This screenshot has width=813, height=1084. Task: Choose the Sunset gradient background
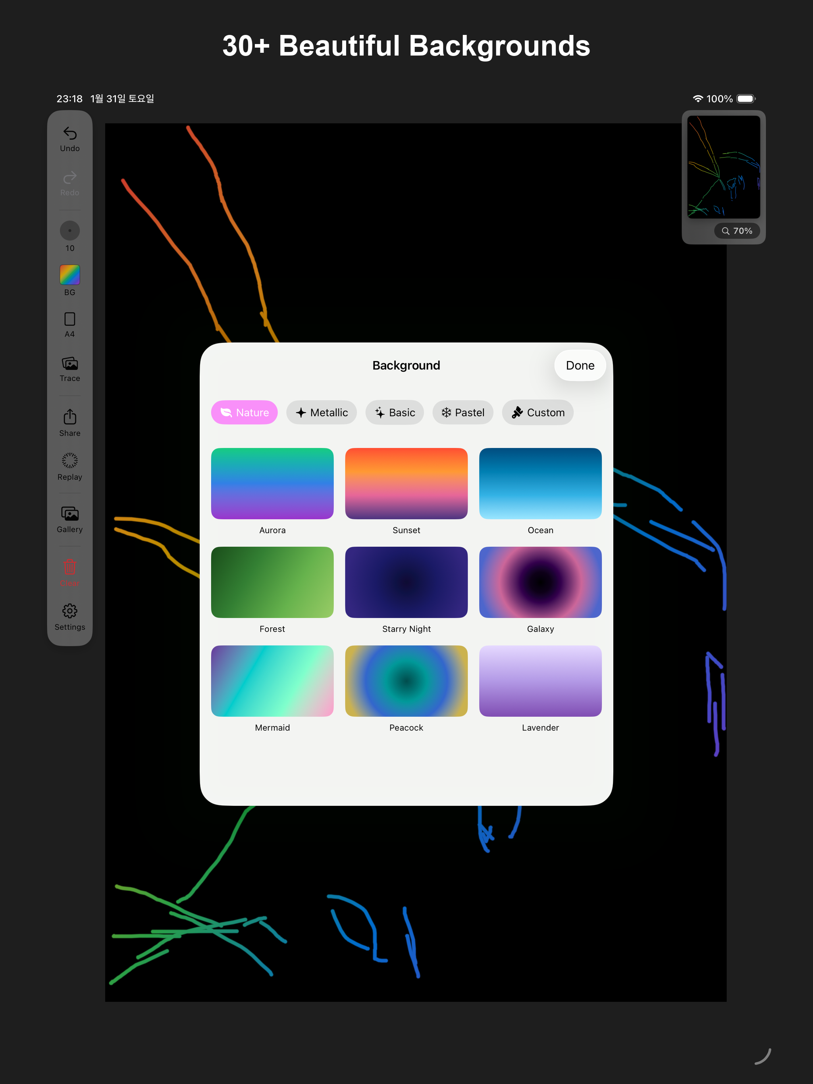coord(406,484)
